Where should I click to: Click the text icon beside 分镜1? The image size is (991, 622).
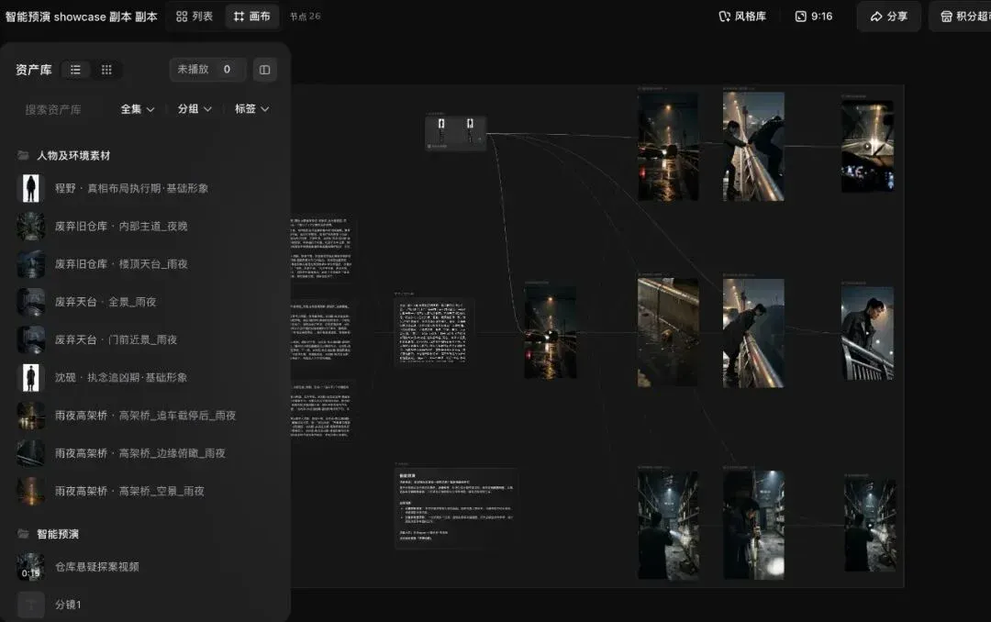point(30,605)
